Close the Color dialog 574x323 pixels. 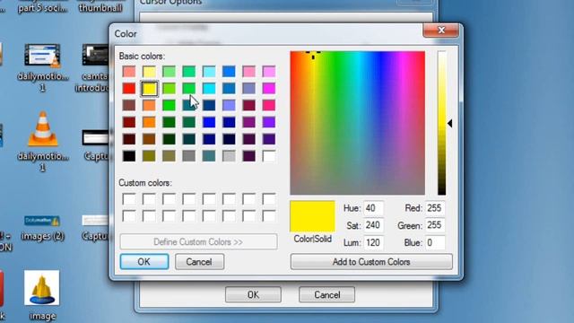pos(440,31)
